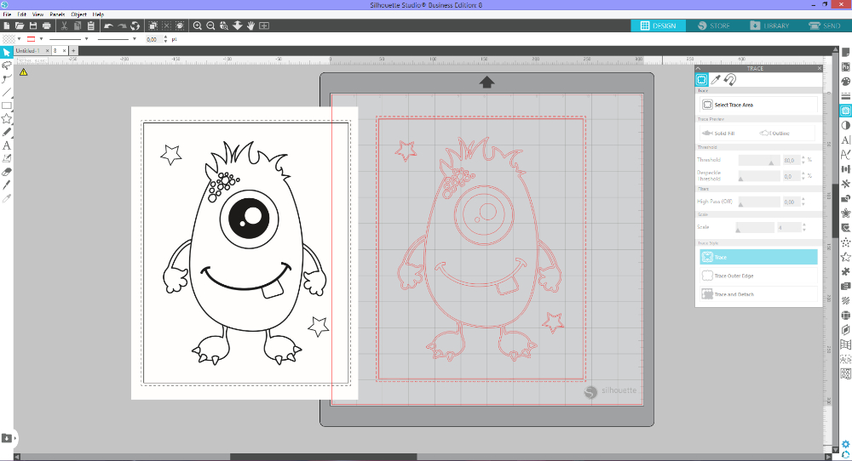The image size is (852, 461).
Task: Increase the Threshold value stepper
Action: (x=803, y=158)
